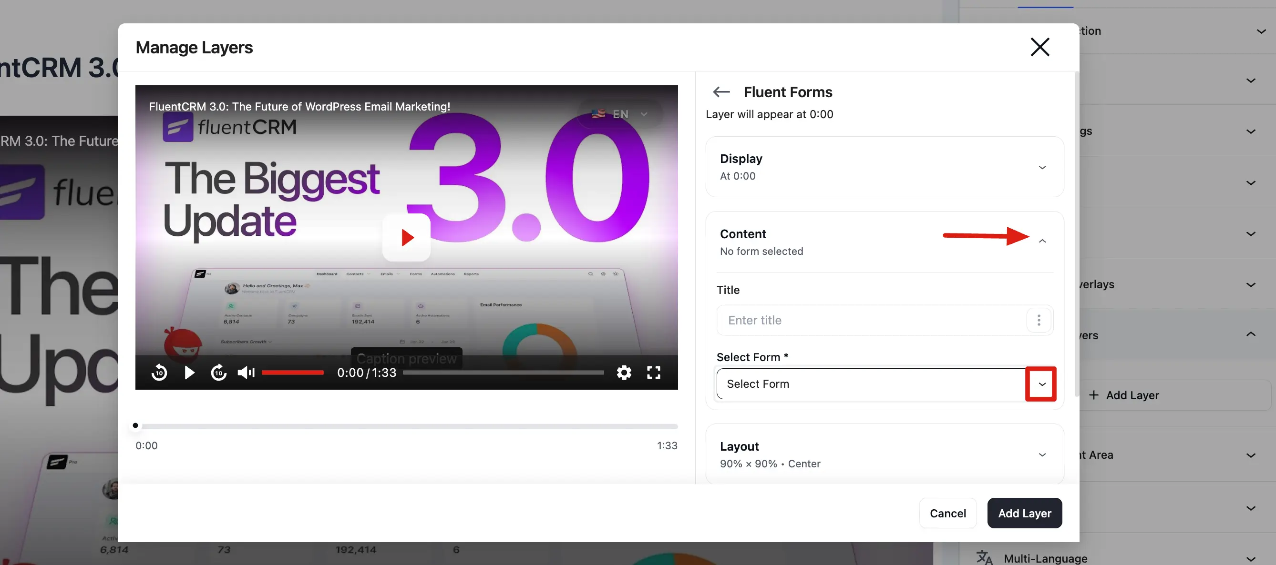
Task: Start the video with the center red play button
Action: click(x=406, y=237)
